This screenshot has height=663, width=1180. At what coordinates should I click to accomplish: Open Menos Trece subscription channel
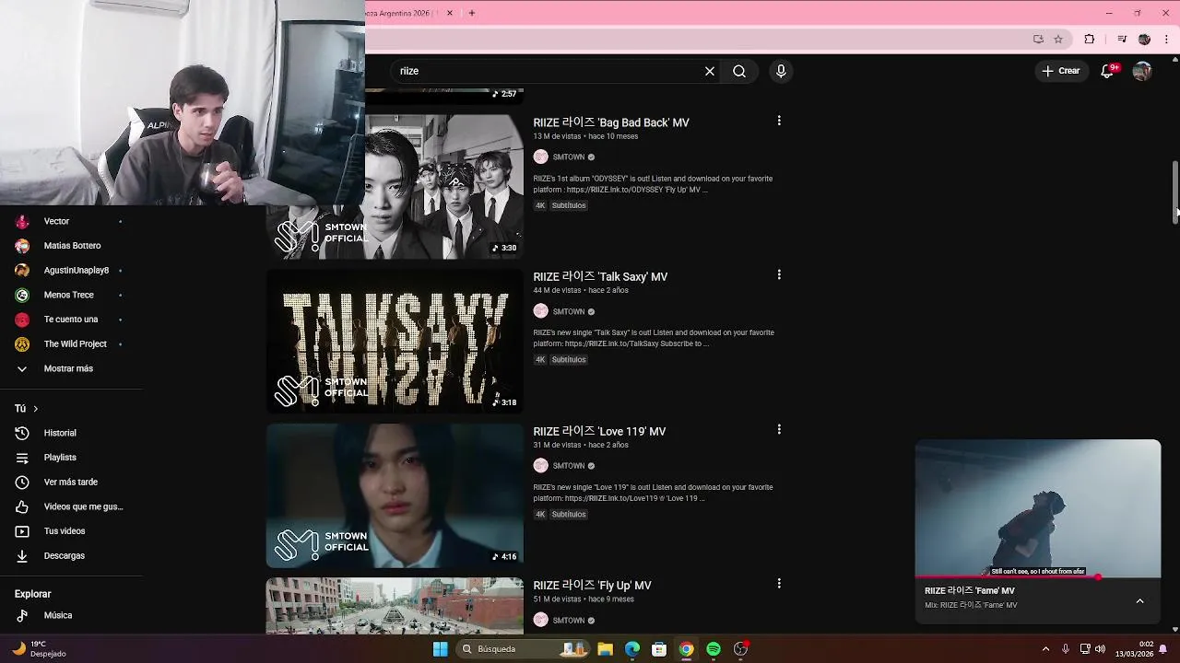[x=69, y=295]
